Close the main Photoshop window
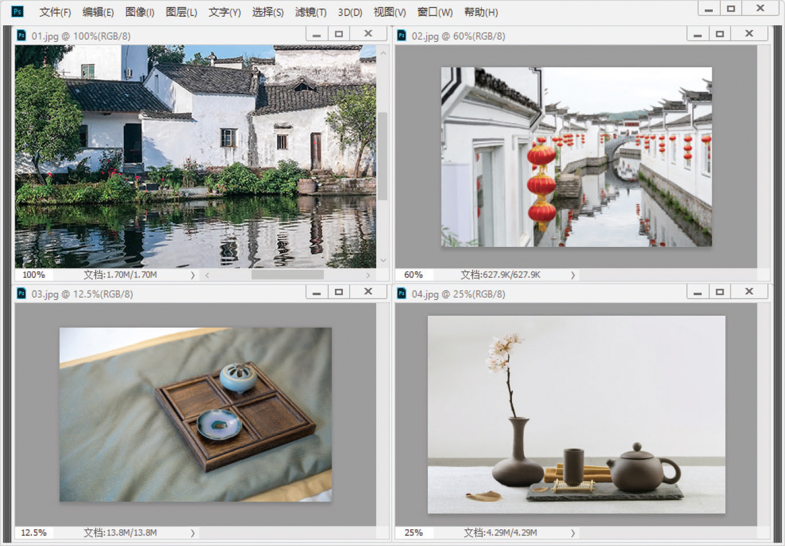The image size is (785, 546). click(760, 9)
